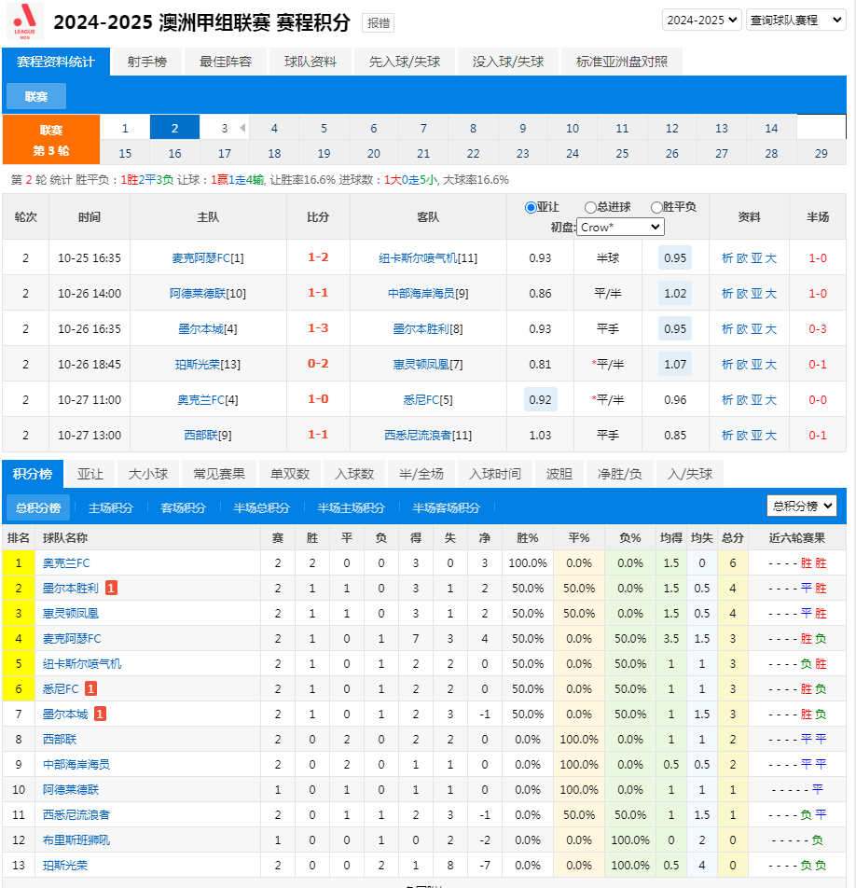Open the 查询球队赛程 dropdown
This screenshot has height=888, width=856.
[795, 20]
